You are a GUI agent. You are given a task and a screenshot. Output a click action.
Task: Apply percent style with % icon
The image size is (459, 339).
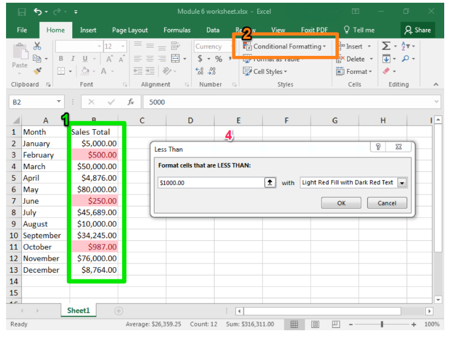click(219, 59)
